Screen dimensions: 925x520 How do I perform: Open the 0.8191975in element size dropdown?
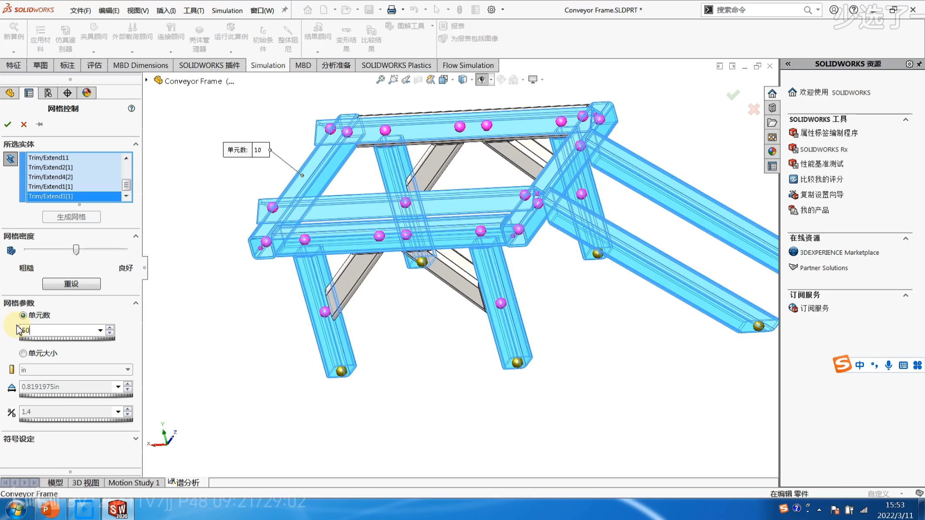[118, 387]
